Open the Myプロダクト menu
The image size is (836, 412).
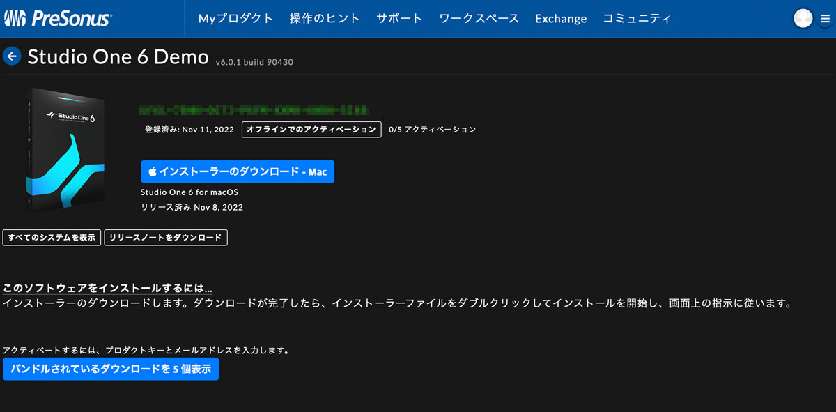click(236, 19)
